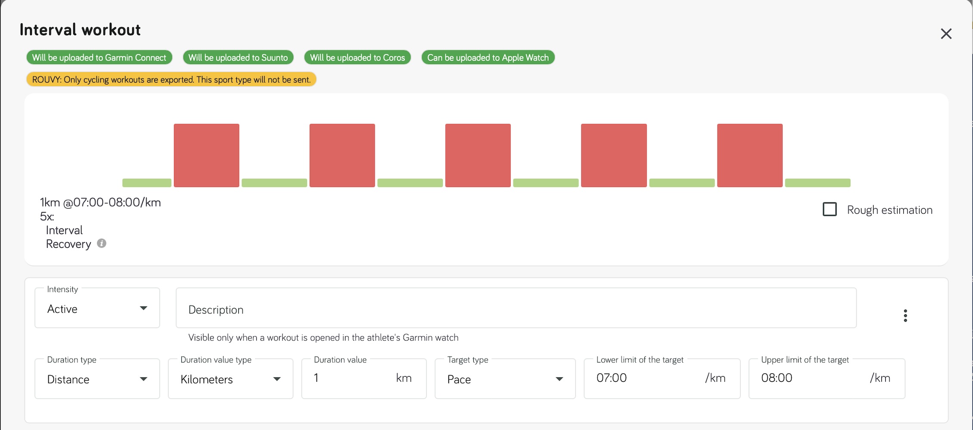The image size is (973, 430).
Task: Click the Garmin watch visibility hint text
Action: (323, 338)
